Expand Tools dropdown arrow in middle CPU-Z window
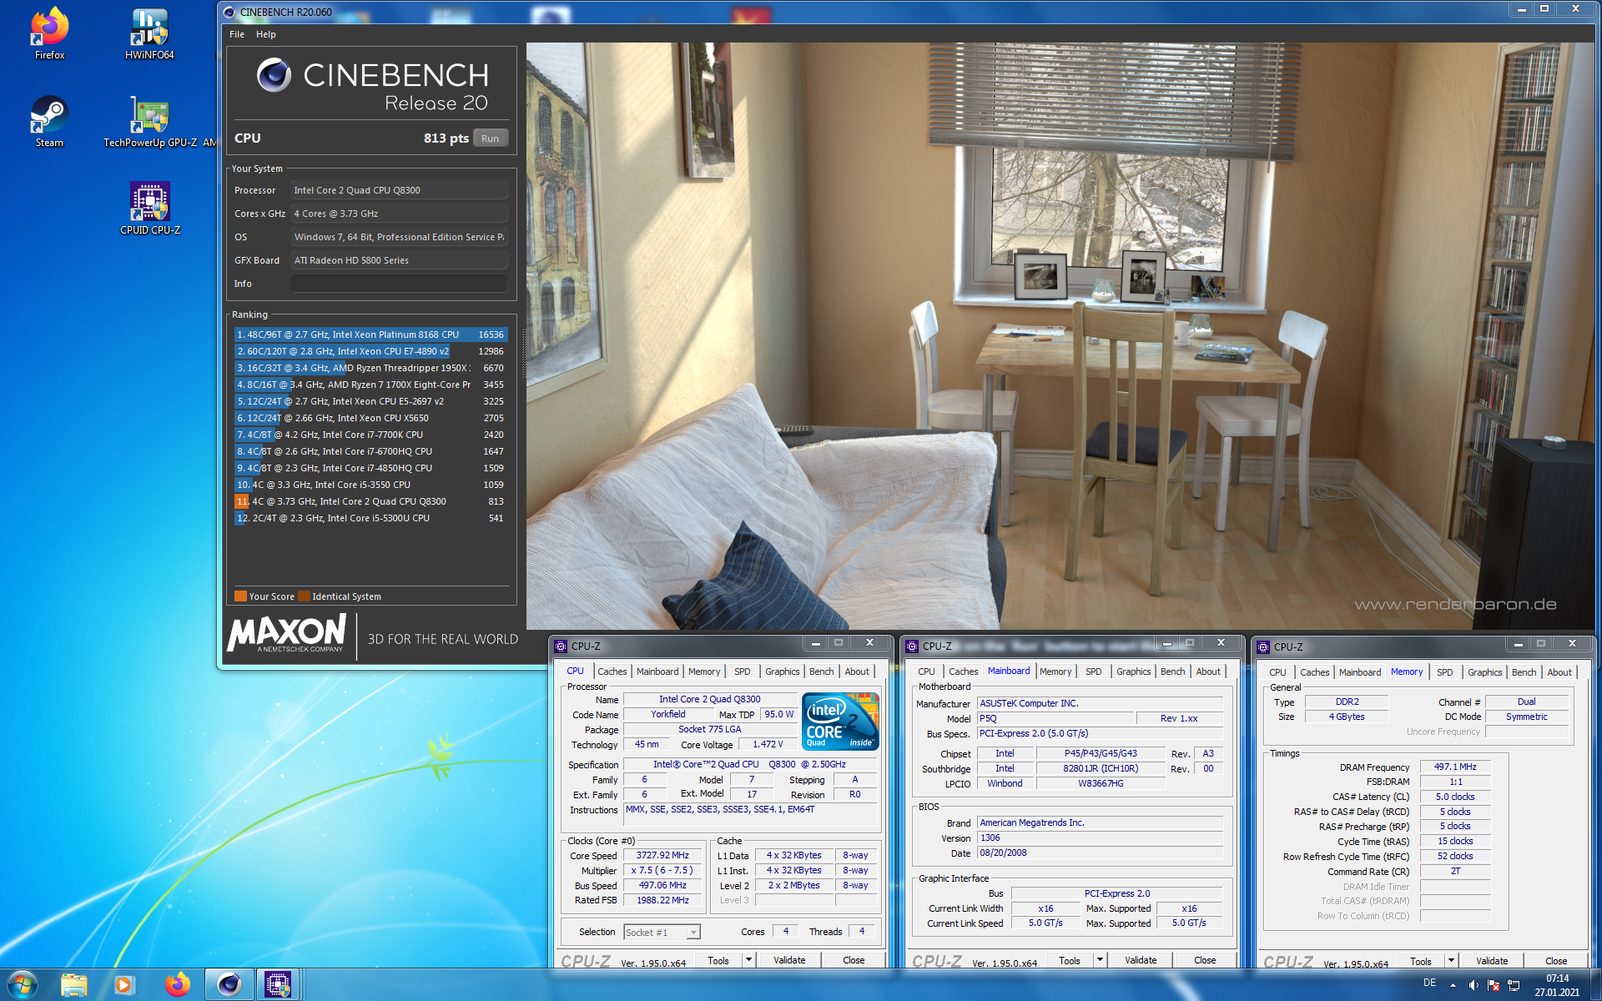The image size is (1602, 1001). coord(1100,960)
